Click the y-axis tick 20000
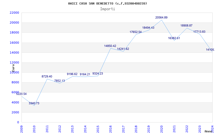The image size is (215, 134). point(15,23)
